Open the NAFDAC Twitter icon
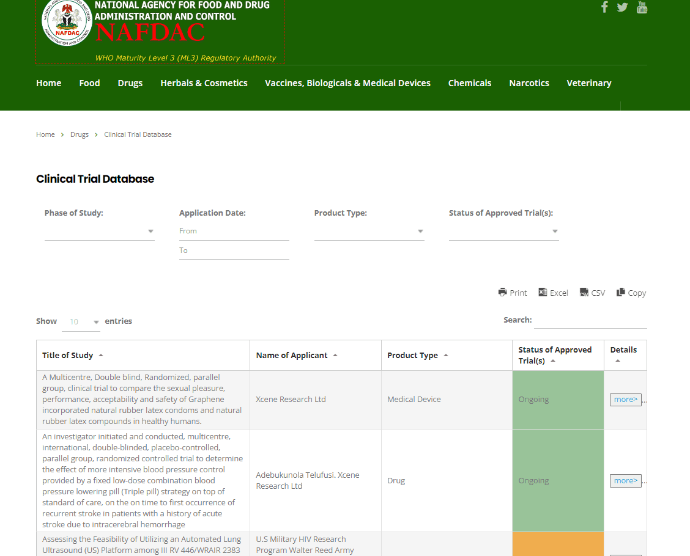The image size is (690, 556). pos(622,7)
